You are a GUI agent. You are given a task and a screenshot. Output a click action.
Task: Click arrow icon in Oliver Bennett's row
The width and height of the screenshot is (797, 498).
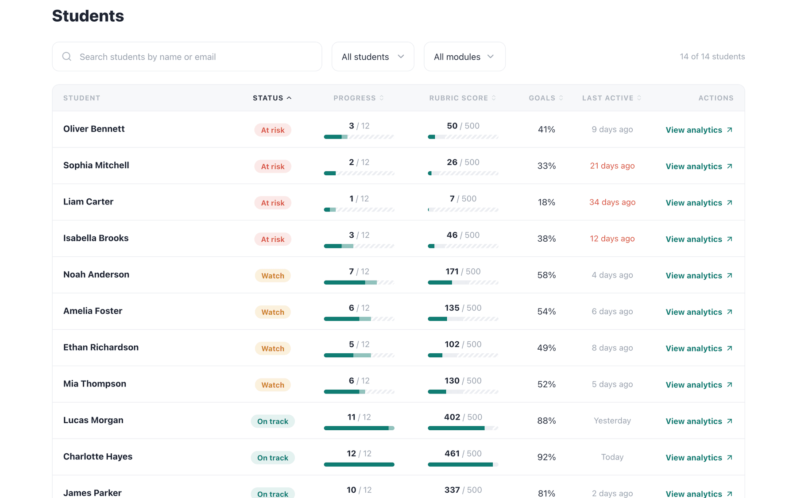pyautogui.click(x=730, y=130)
